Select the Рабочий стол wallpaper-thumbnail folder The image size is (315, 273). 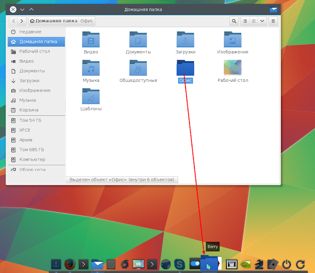(x=233, y=71)
